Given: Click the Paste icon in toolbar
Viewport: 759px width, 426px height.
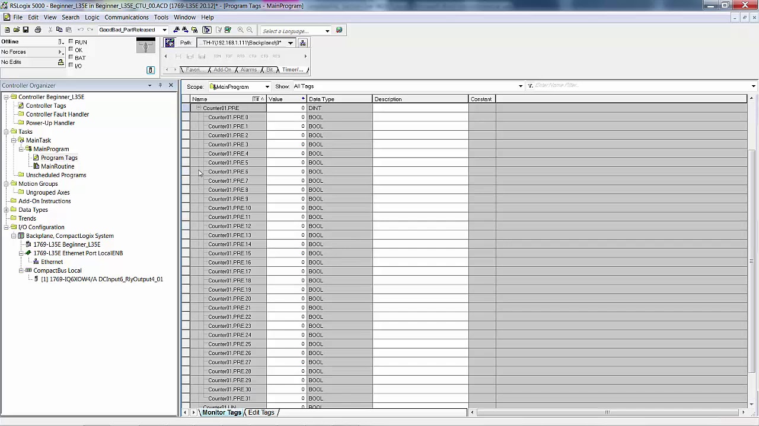Looking at the screenshot, I should 69,30.
